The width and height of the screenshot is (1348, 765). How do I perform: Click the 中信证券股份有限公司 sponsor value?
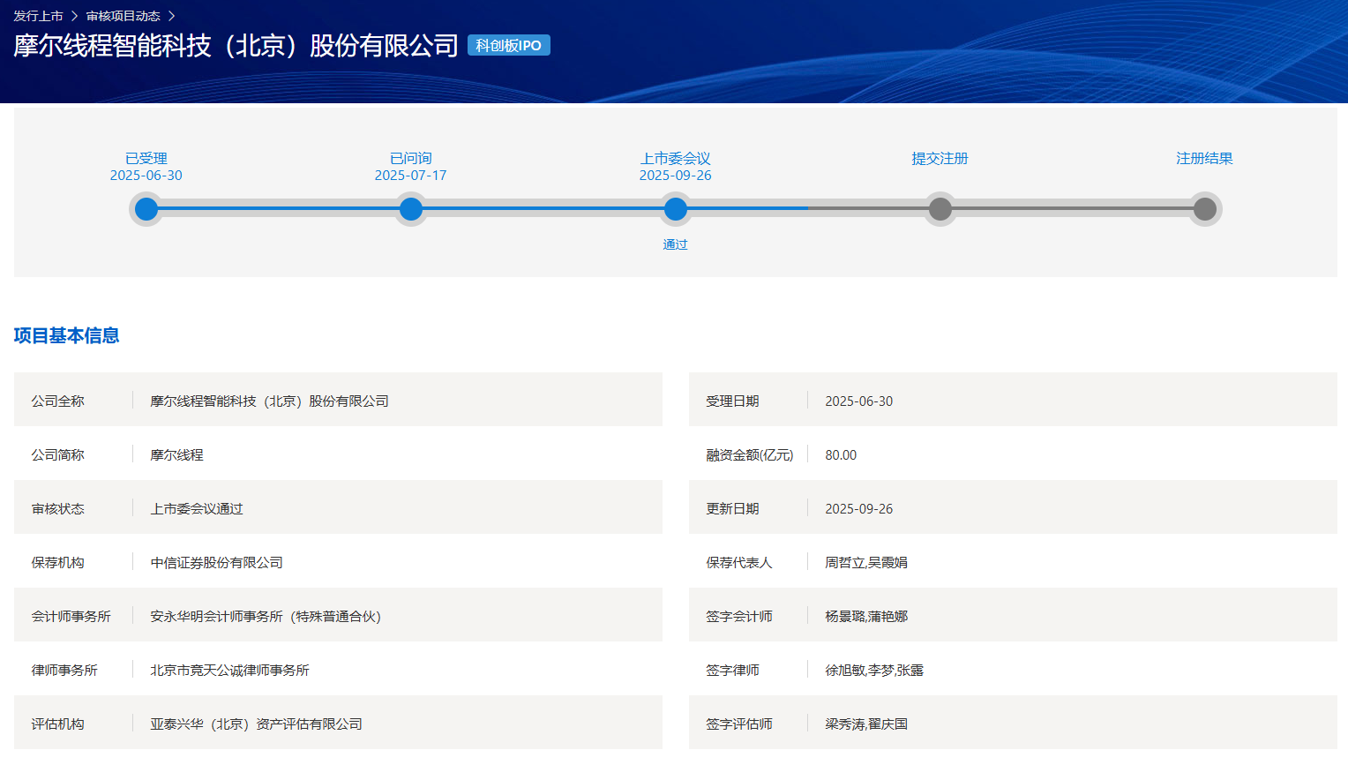(217, 562)
